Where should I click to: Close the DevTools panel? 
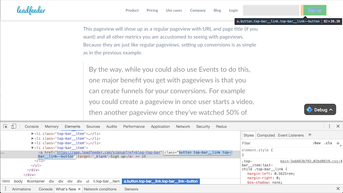click(x=338, y=126)
